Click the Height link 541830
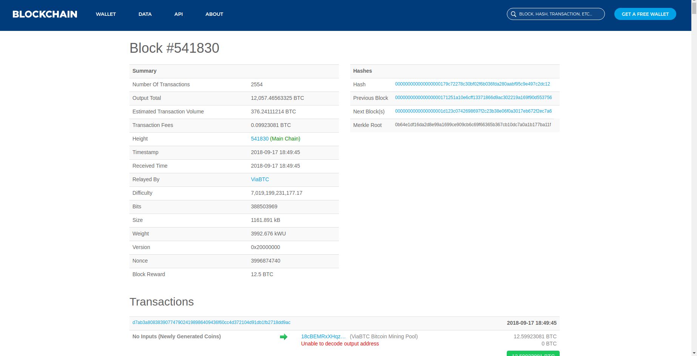697x356 pixels. [259, 139]
